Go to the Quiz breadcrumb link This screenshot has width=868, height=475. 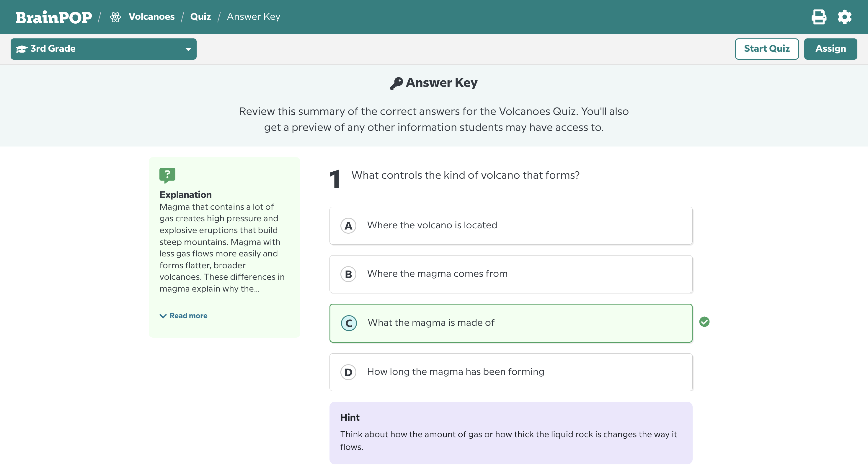200,17
